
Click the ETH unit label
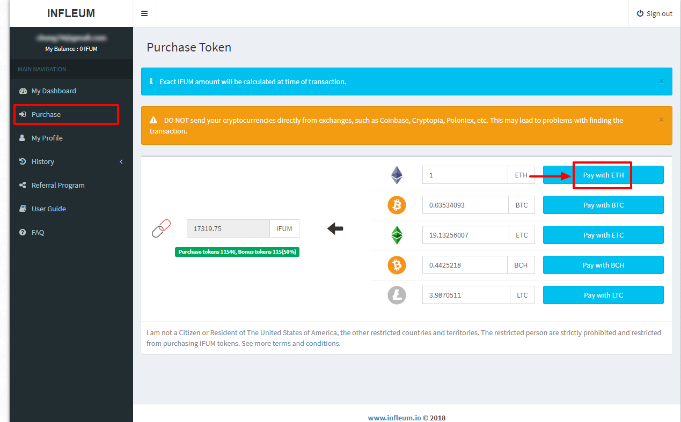click(521, 175)
